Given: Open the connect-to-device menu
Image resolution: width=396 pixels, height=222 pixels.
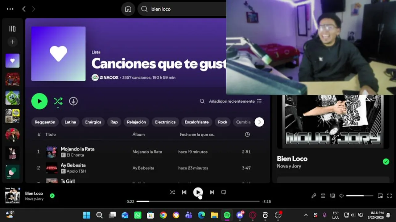Looking at the screenshot, I should [332, 196].
